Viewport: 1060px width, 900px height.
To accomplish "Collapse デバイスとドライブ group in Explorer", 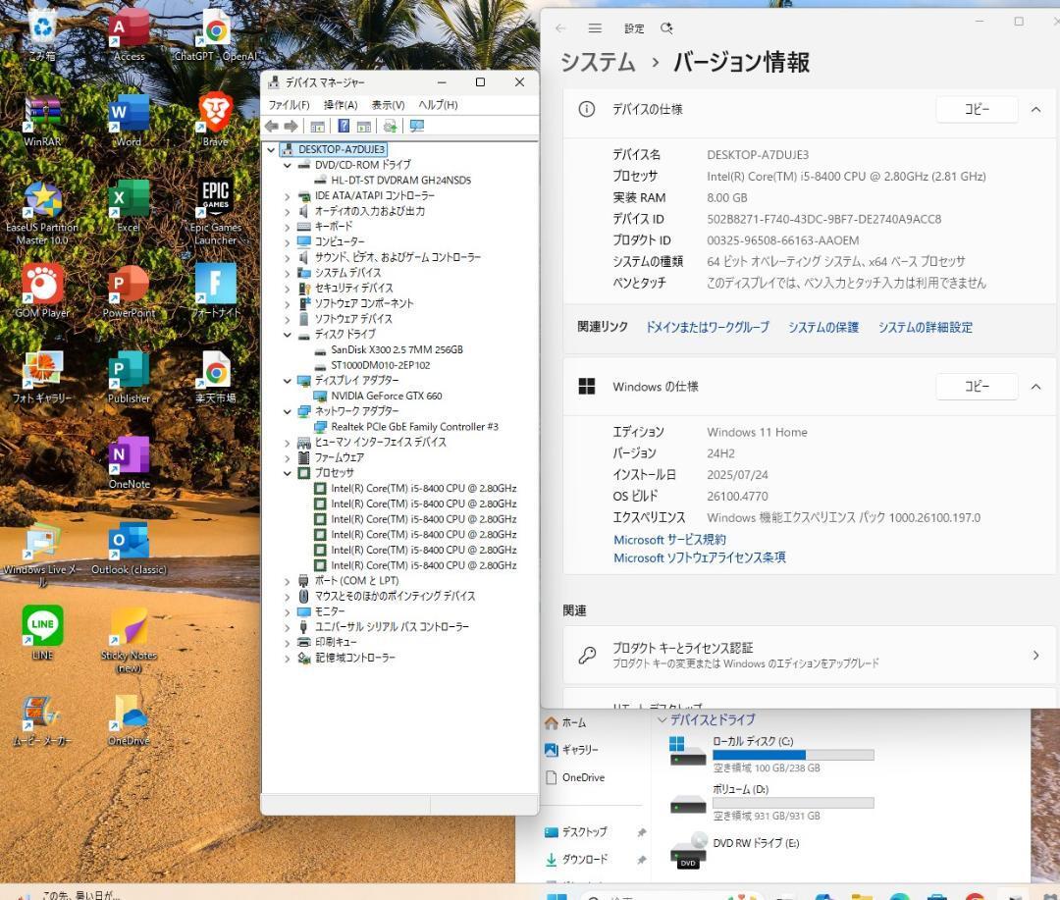I will click(x=662, y=719).
